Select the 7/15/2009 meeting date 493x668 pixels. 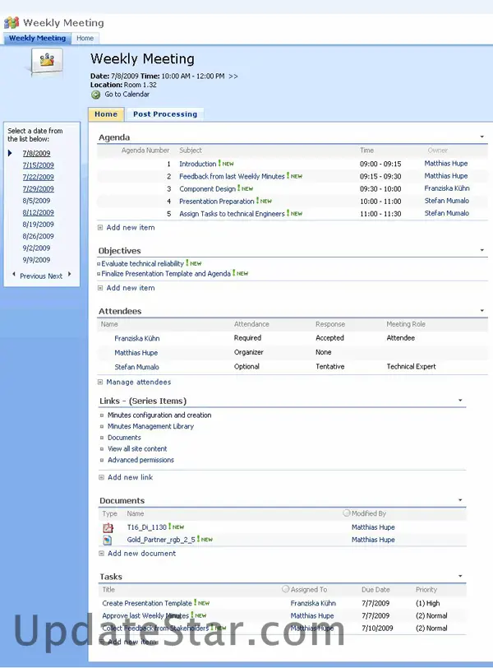(38, 165)
